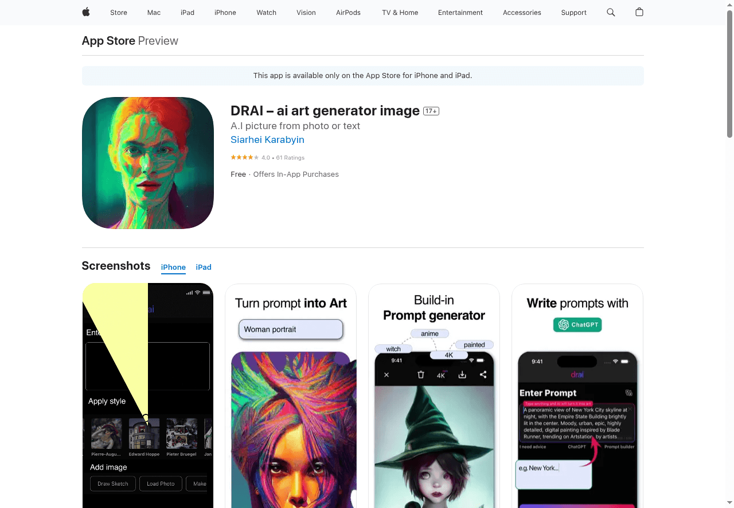Open the TV & Home menu
The image size is (734, 508).
click(x=400, y=12)
